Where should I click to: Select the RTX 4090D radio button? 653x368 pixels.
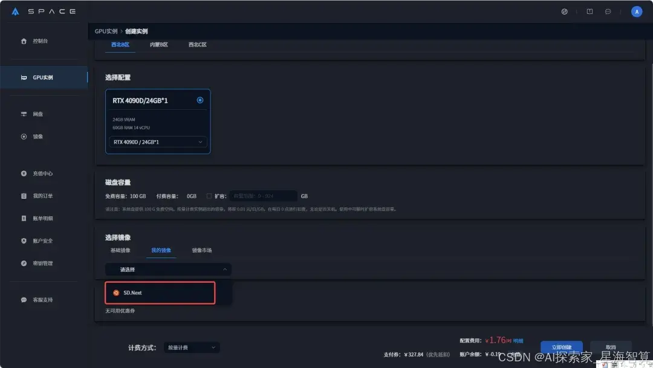click(x=200, y=100)
